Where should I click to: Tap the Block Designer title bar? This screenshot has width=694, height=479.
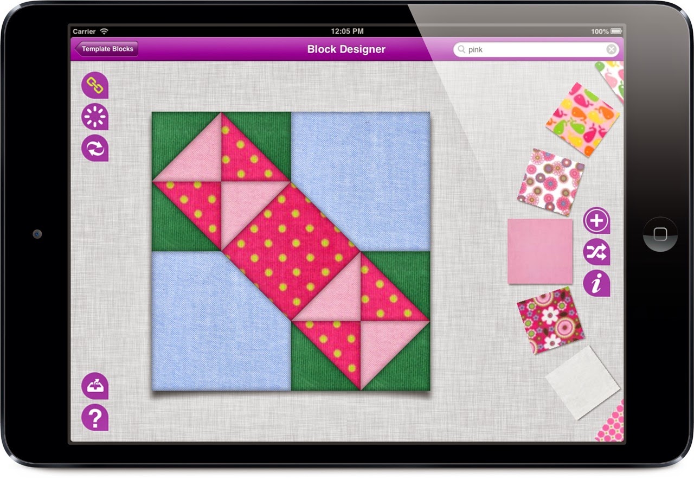tap(346, 49)
